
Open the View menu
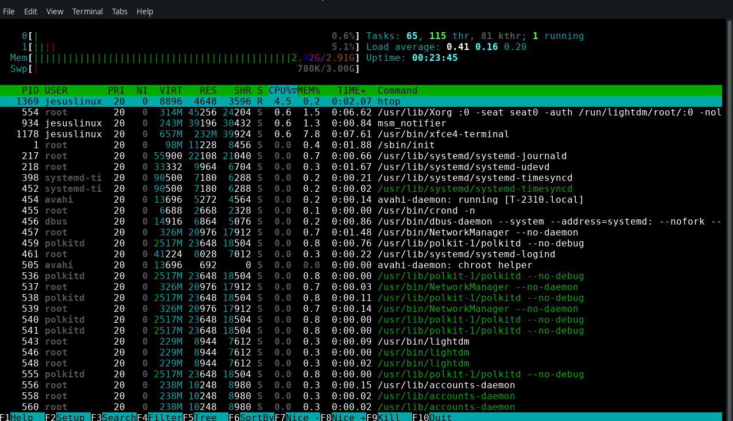pyautogui.click(x=55, y=11)
